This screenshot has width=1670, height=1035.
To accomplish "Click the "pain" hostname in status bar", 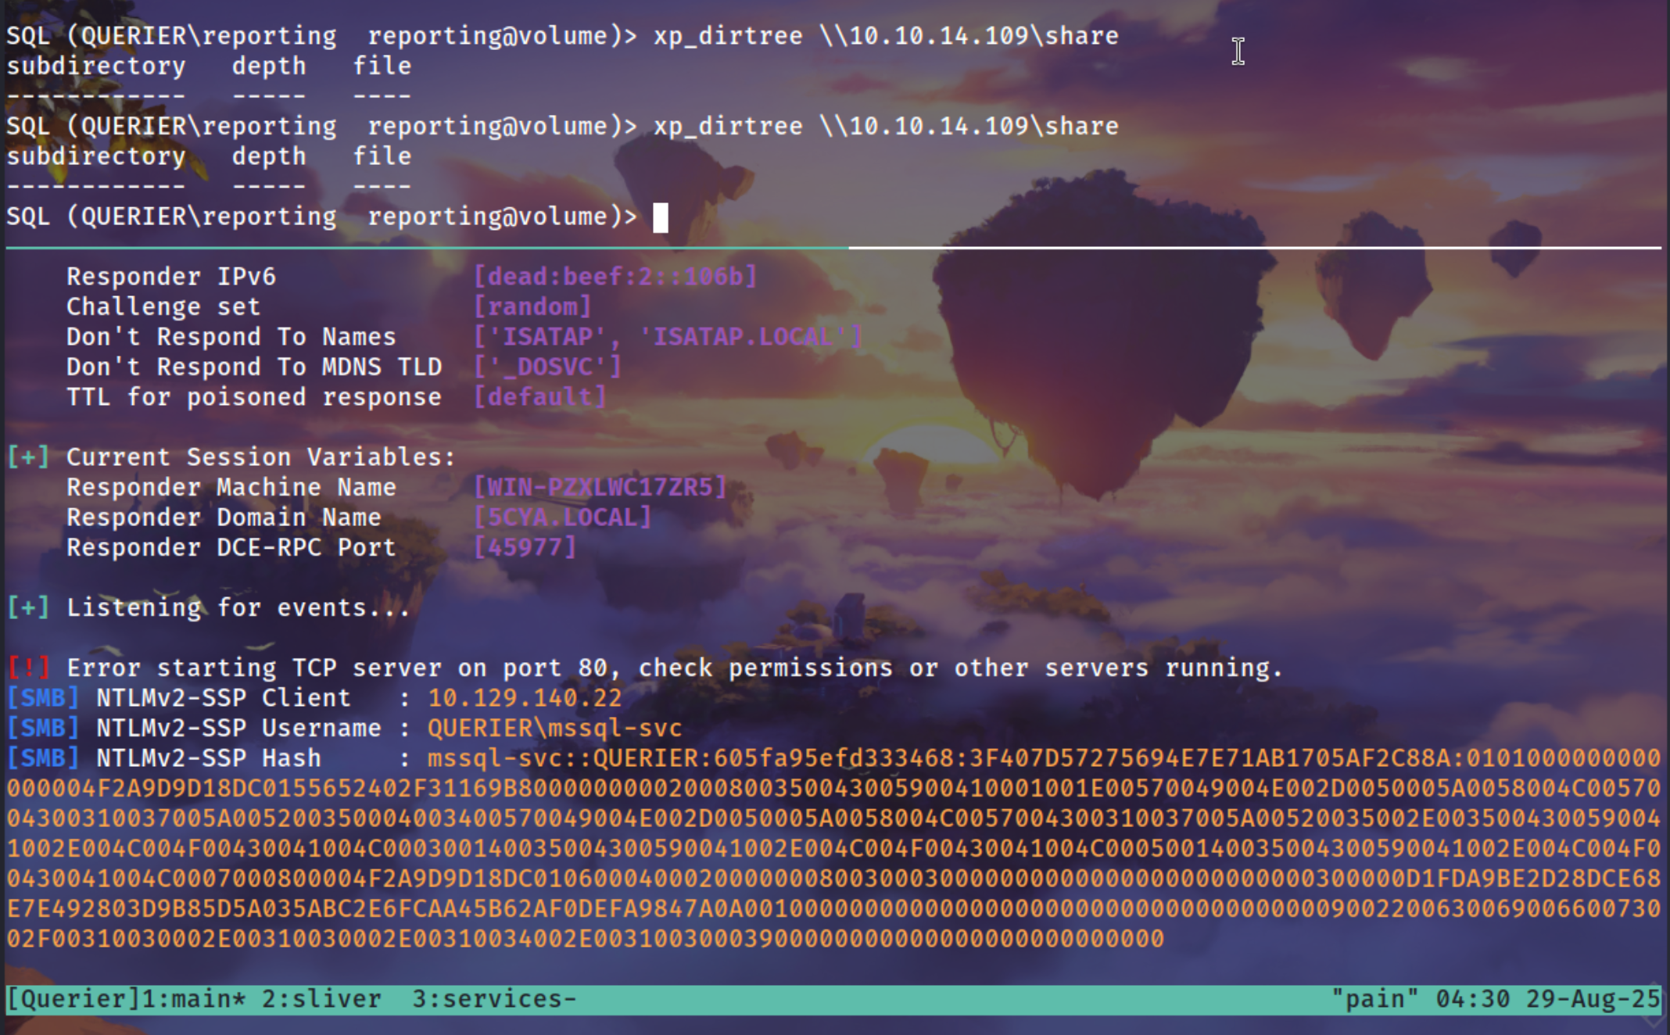I will coord(1374,999).
